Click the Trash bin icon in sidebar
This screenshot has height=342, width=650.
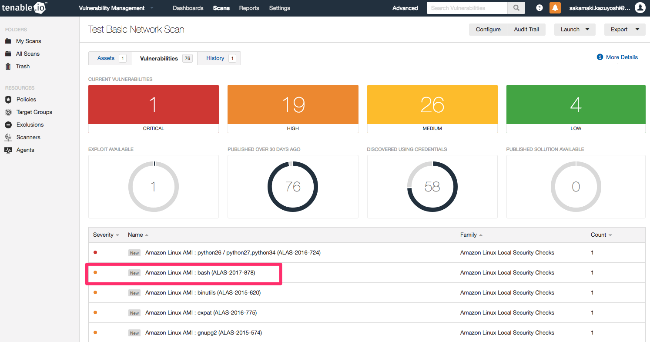click(x=8, y=67)
